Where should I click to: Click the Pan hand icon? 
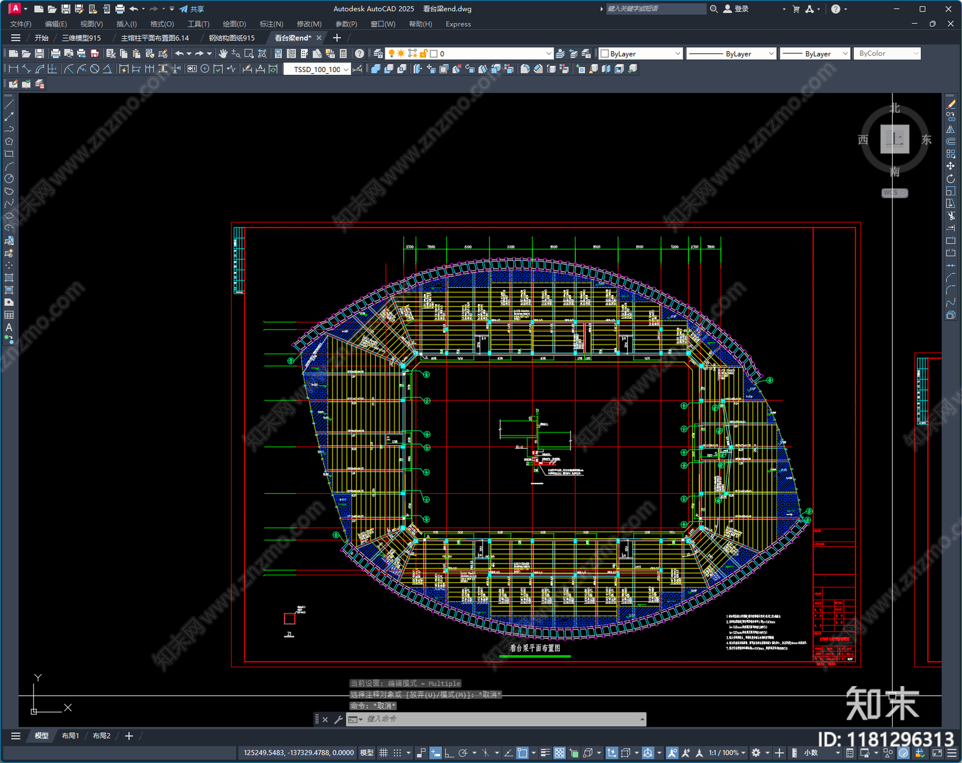(x=223, y=53)
